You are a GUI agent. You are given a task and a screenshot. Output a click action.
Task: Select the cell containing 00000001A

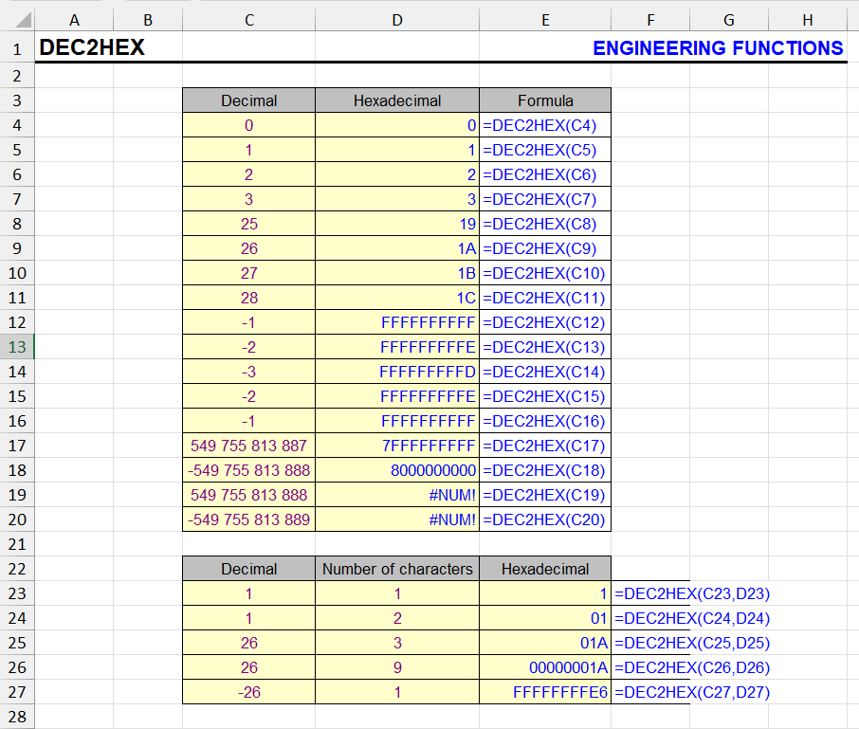pyautogui.click(x=546, y=667)
